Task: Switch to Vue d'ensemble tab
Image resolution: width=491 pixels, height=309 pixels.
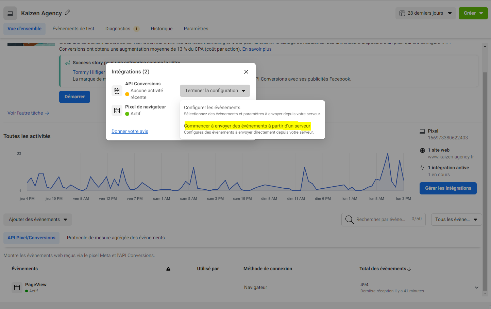Action: pos(24,29)
